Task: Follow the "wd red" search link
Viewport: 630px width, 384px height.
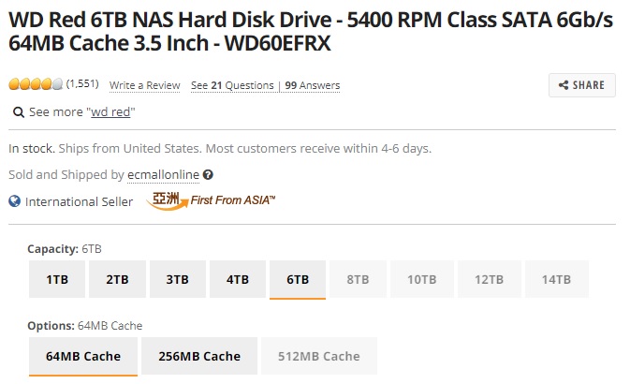Action: 110,112
